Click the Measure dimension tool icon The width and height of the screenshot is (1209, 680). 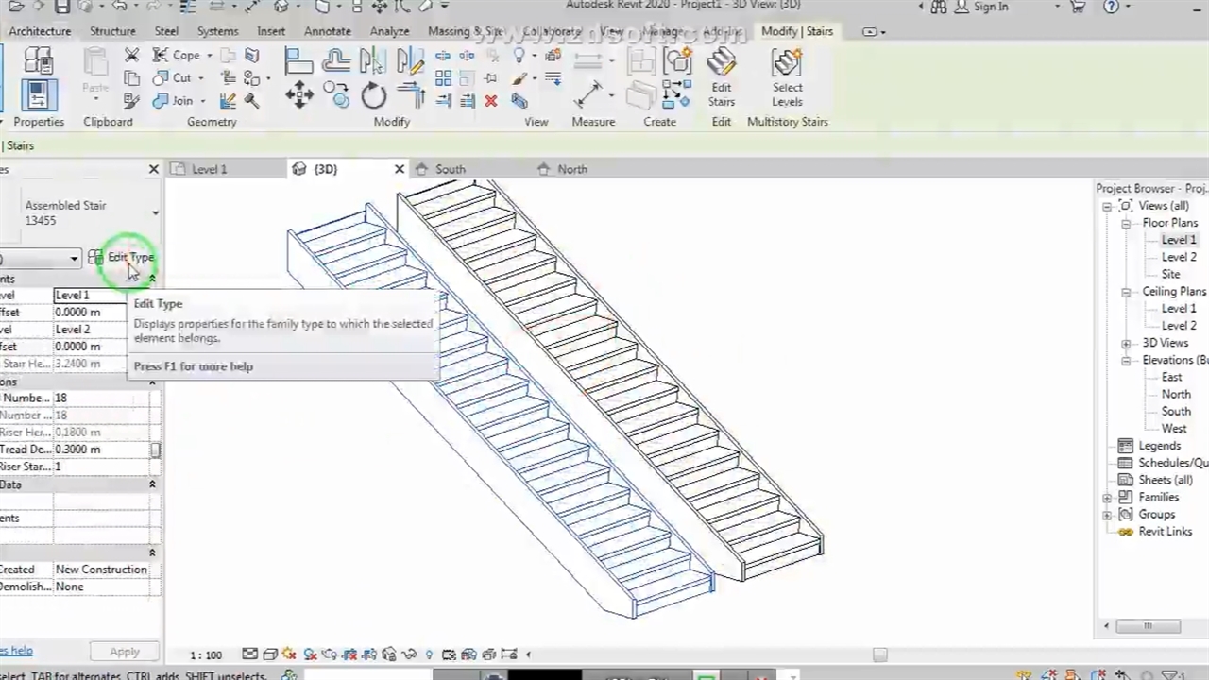pyautogui.click(x=588, y=94)
